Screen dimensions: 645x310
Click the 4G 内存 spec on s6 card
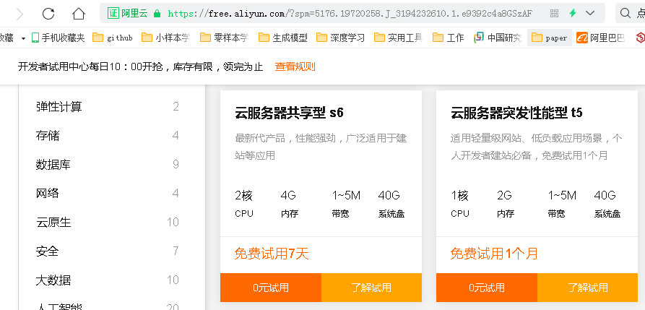[x=290, y=204]
